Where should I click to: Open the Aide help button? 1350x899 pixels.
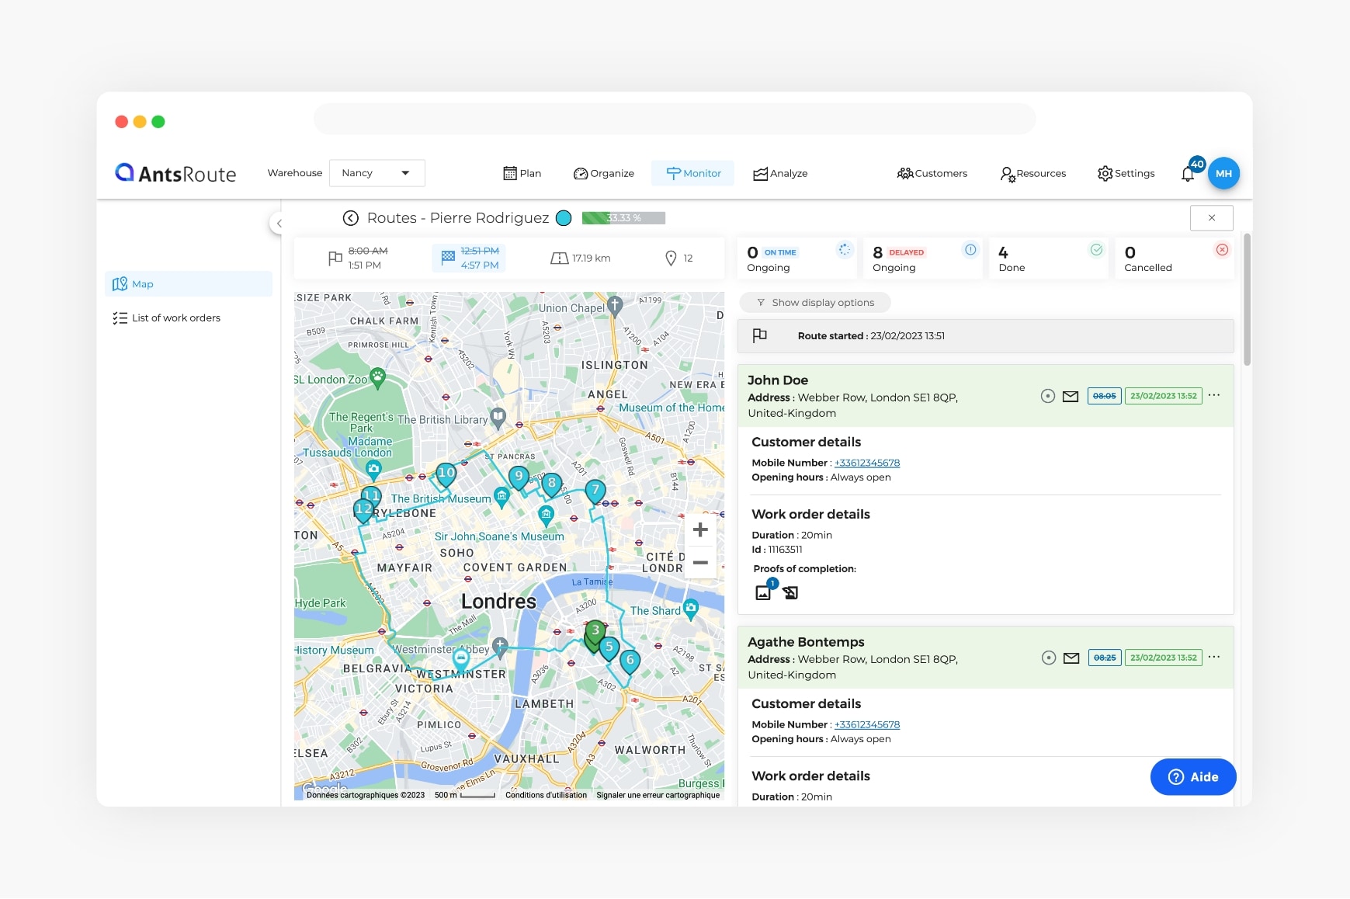[x=1193, y=776]
